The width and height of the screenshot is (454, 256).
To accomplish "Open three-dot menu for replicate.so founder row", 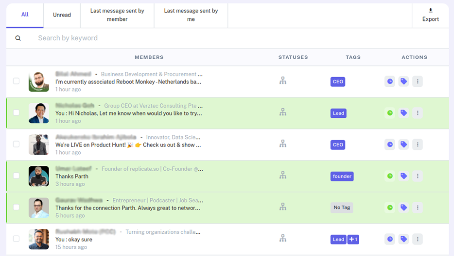I will click(417, 176).
